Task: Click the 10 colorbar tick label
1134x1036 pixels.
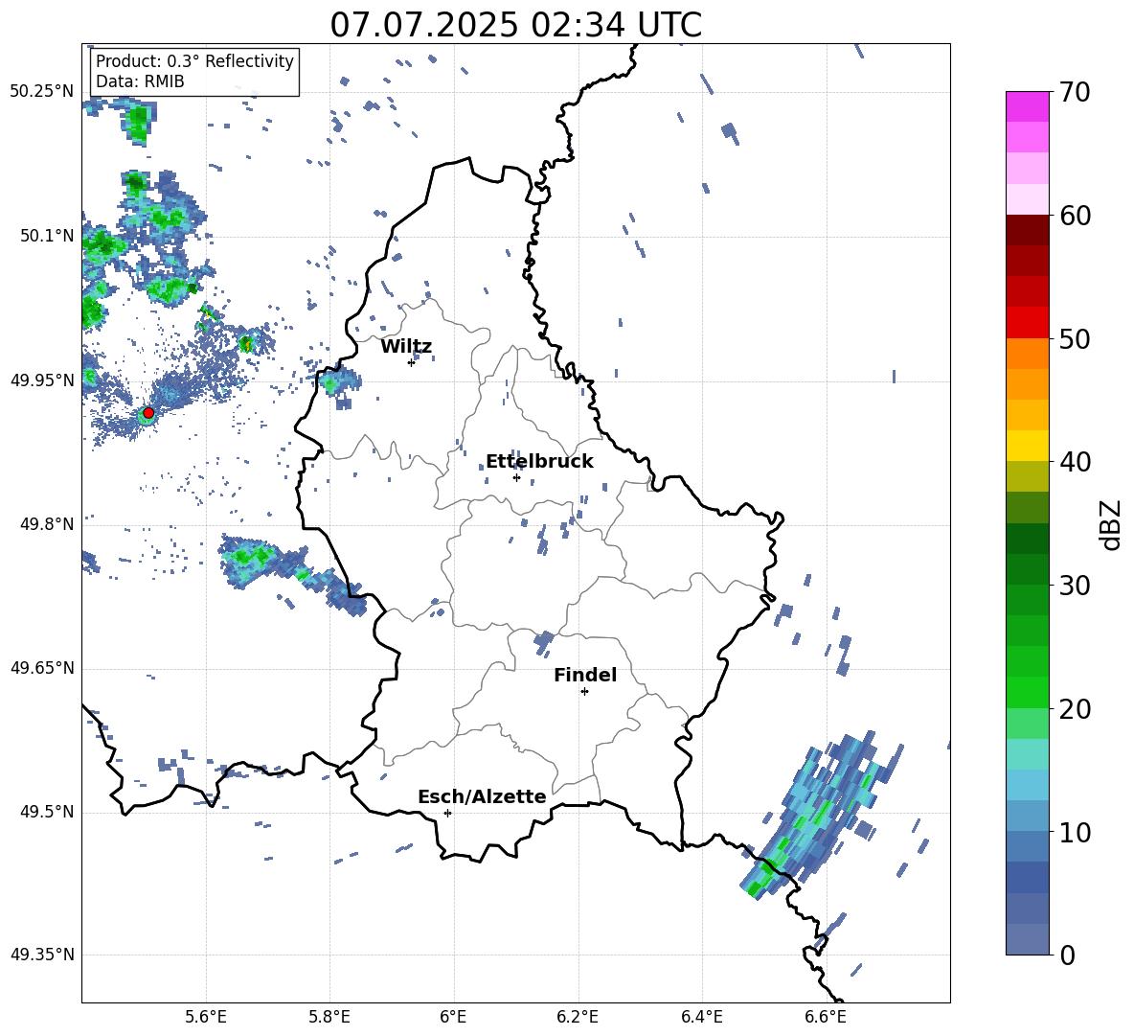Action: pyautogui.click(x=1075, y=832)
